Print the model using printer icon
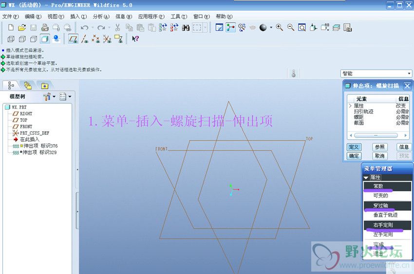 coord(45,27)
